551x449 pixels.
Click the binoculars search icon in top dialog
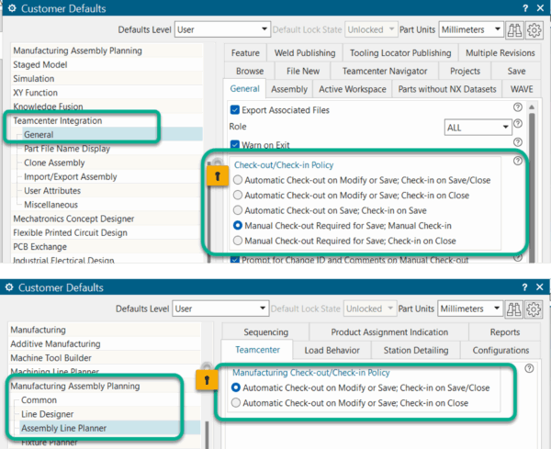tap(517, 29)
